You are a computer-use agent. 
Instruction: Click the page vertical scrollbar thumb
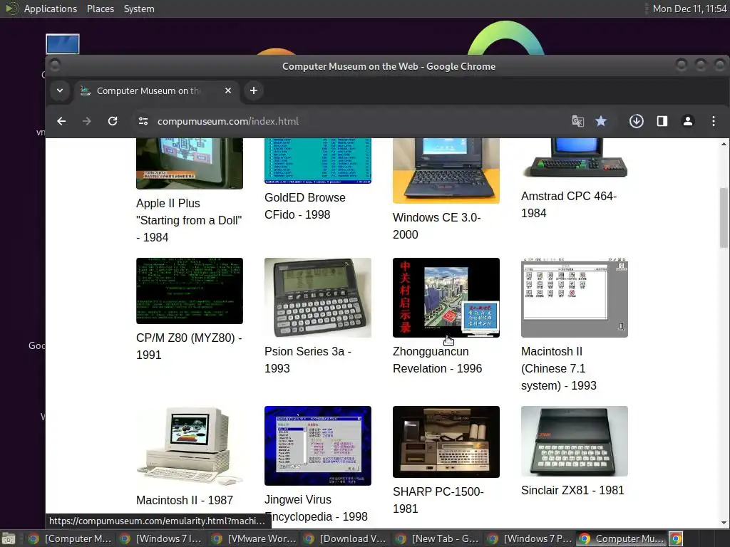[x=724, y=218]
